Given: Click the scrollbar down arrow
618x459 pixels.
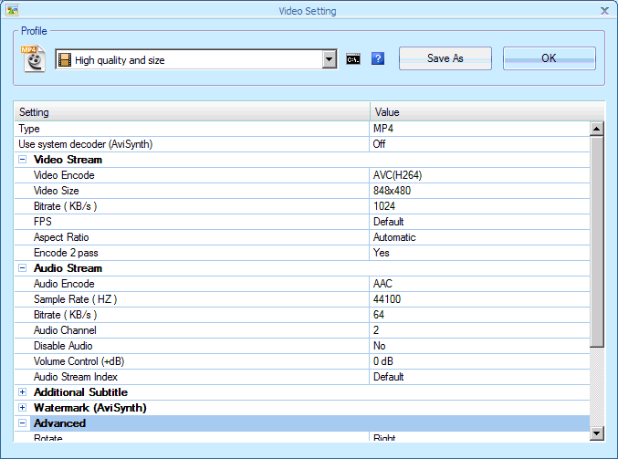Looking at the screenshot, I should point(597,433).
